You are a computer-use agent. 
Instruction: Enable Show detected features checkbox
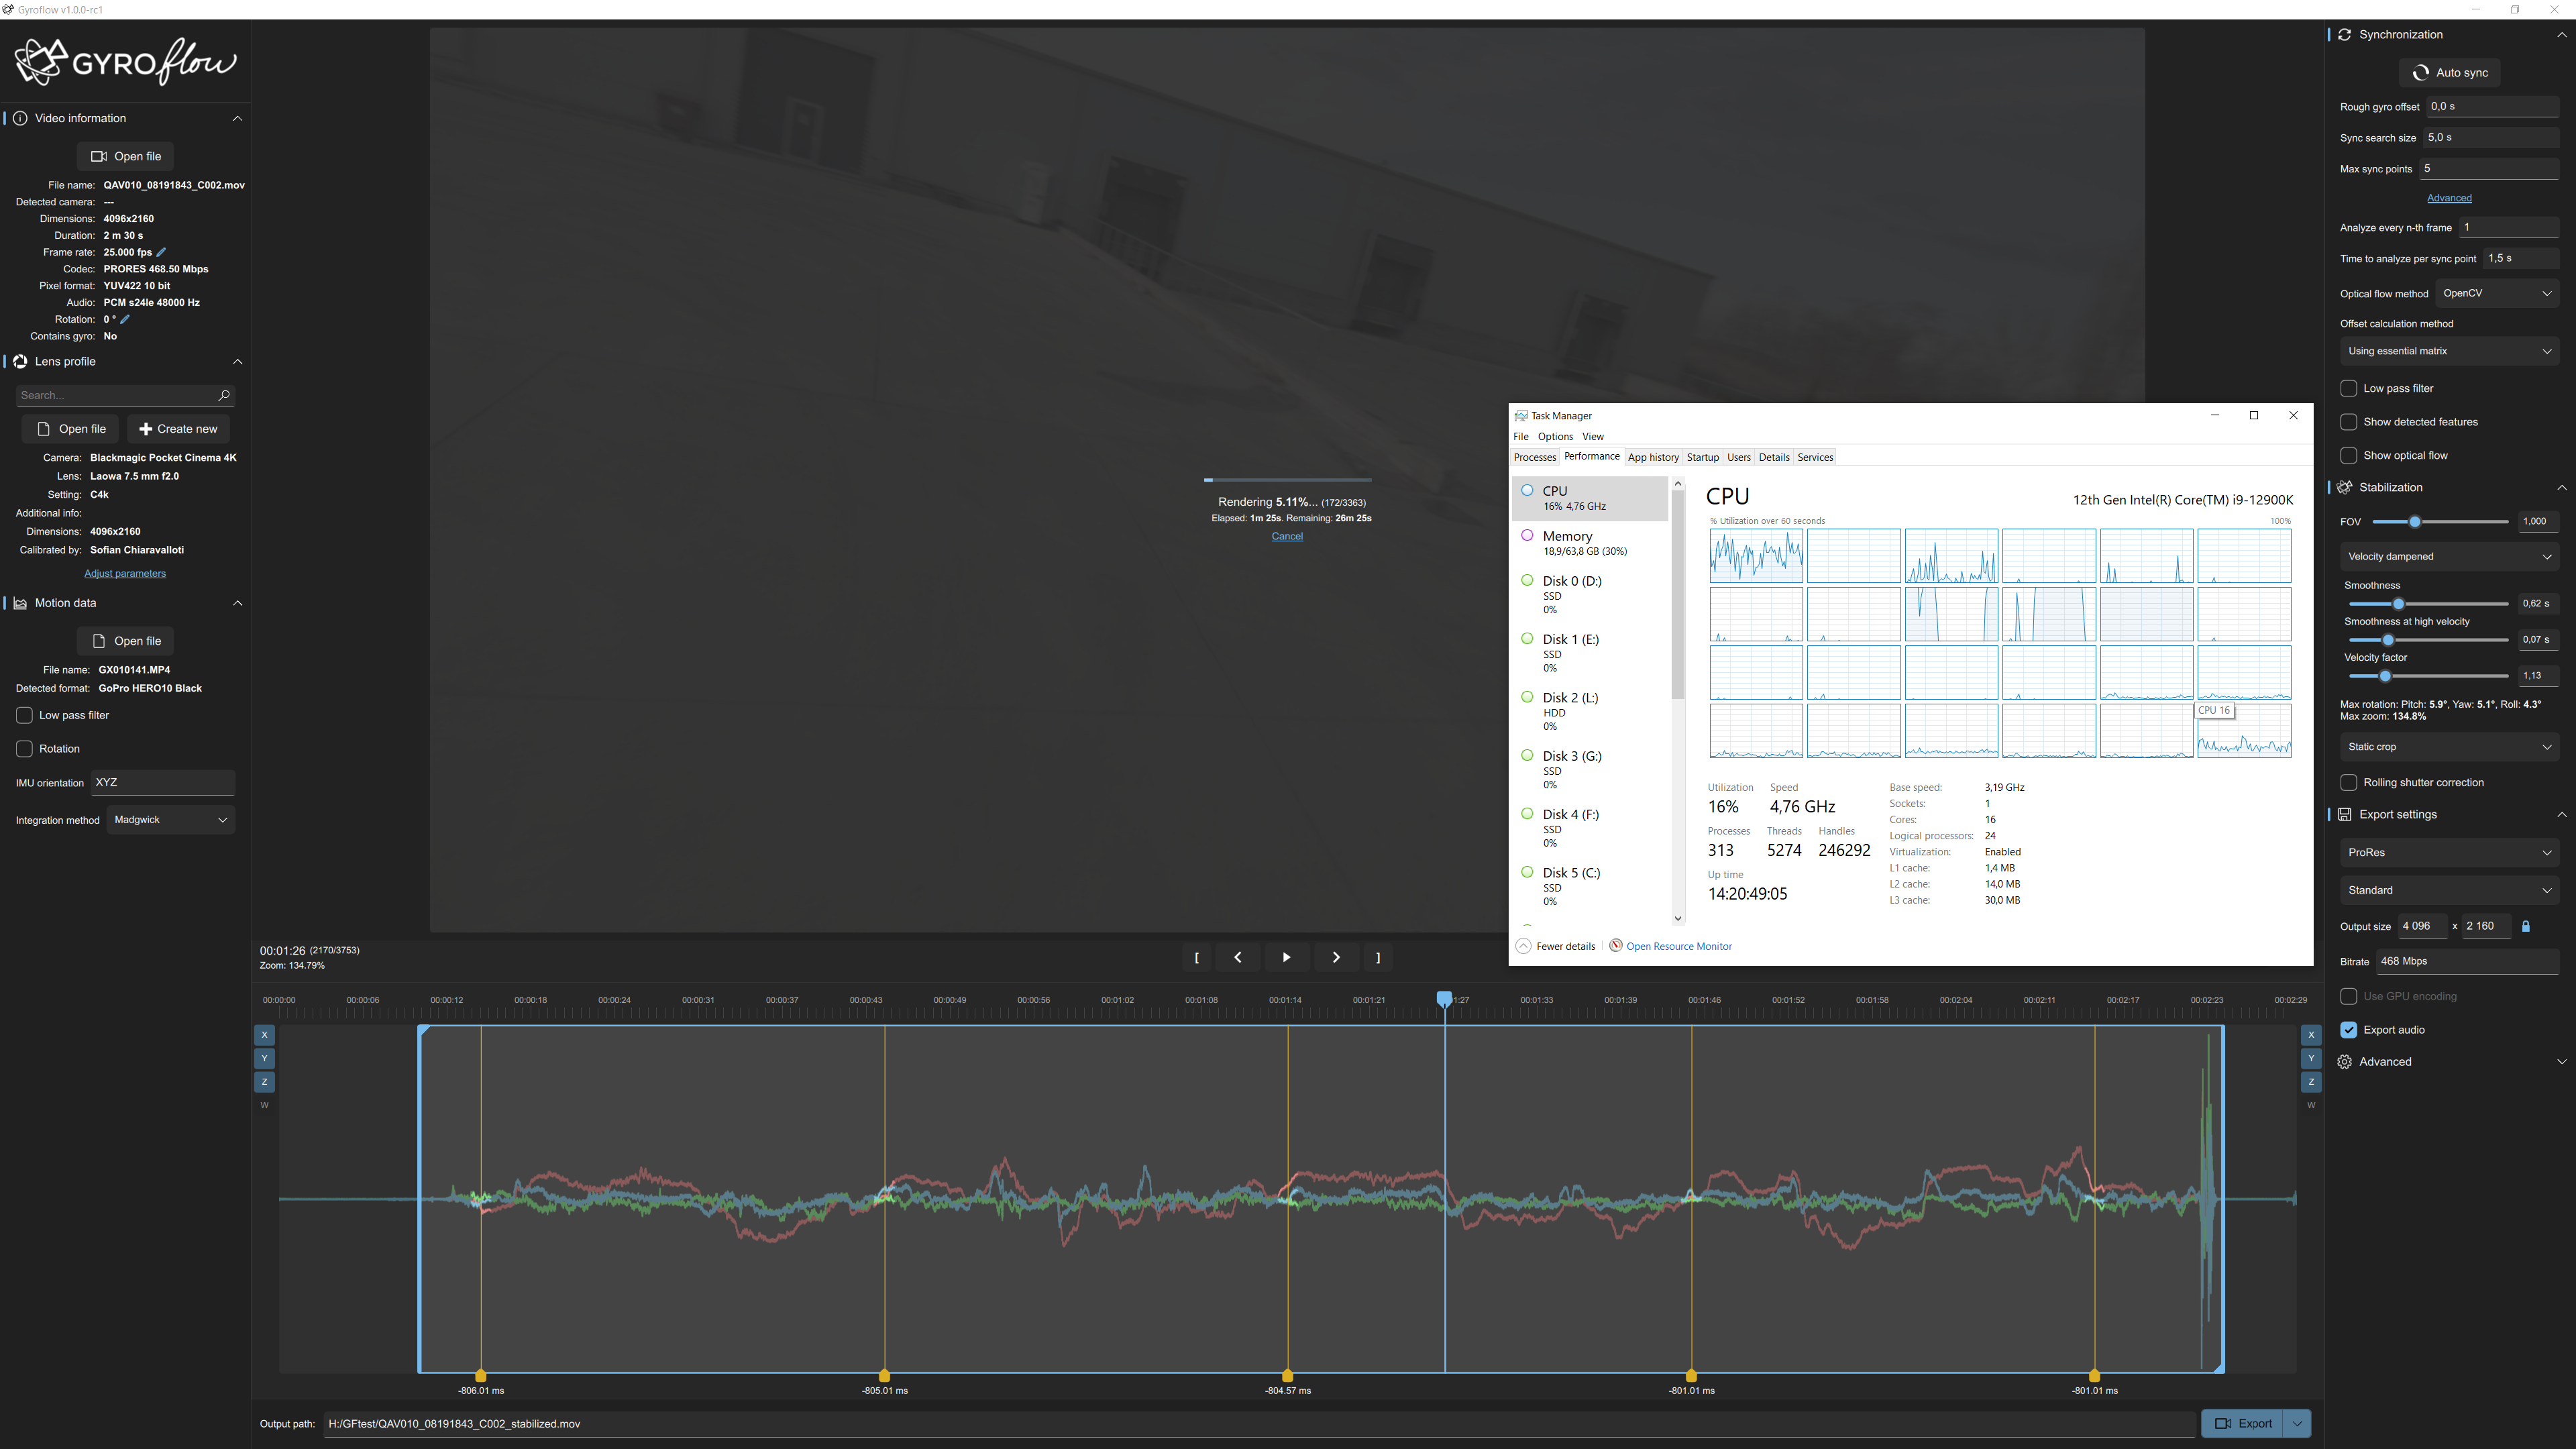[x=2349, y=422]
